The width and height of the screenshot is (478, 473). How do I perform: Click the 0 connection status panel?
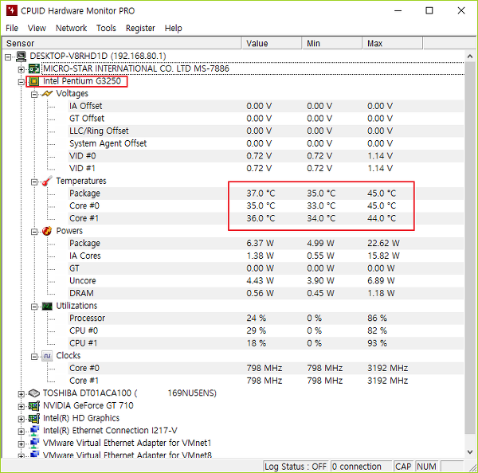tap(361, 467)
